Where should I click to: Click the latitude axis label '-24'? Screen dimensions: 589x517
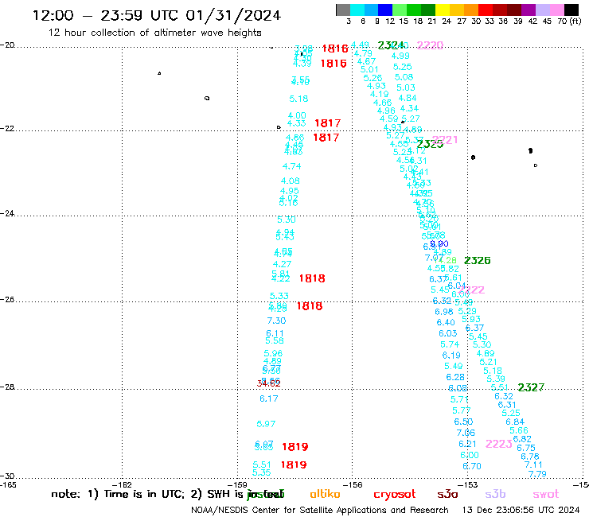[x=7, y=213]
